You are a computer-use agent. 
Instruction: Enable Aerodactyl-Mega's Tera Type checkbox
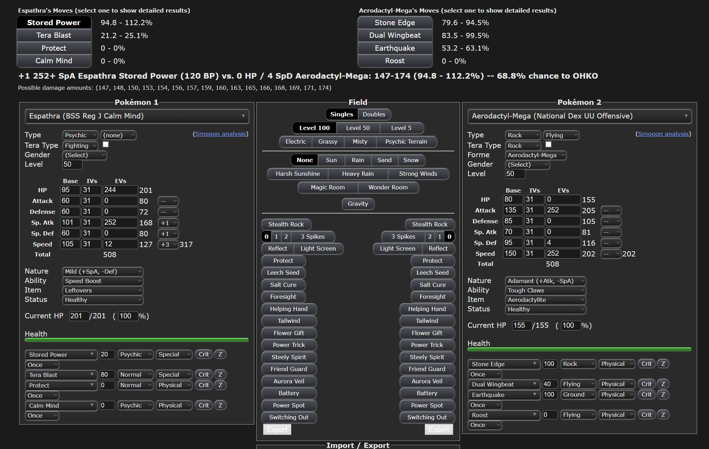pos(548,144)
